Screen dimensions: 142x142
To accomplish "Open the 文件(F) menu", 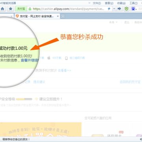I will point(97,3).
